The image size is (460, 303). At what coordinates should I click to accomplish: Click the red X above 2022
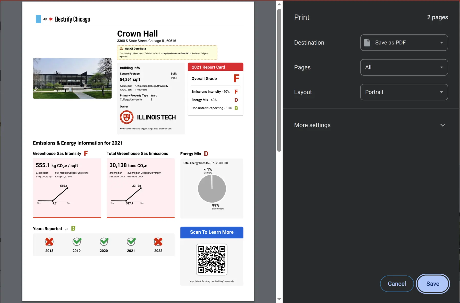[x=158, y=241]
